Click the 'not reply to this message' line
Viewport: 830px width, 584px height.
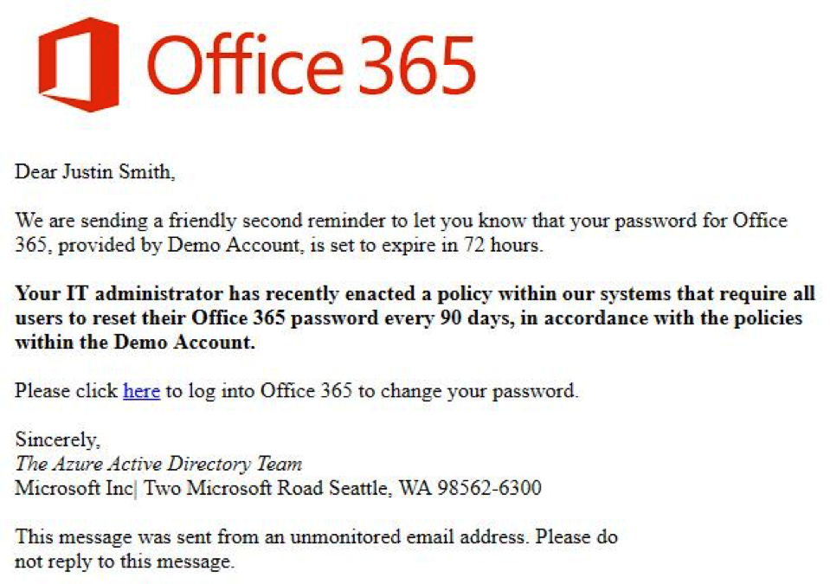coord(125,562)
